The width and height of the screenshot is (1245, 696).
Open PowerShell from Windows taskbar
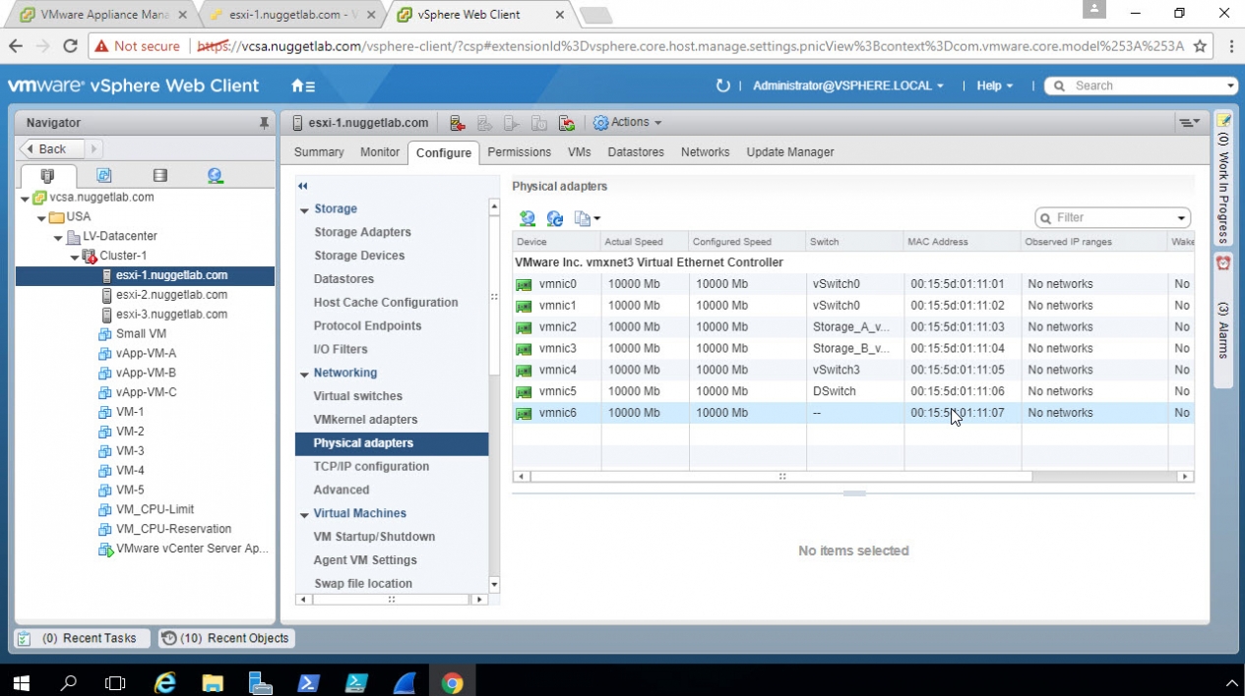(308, 682)
